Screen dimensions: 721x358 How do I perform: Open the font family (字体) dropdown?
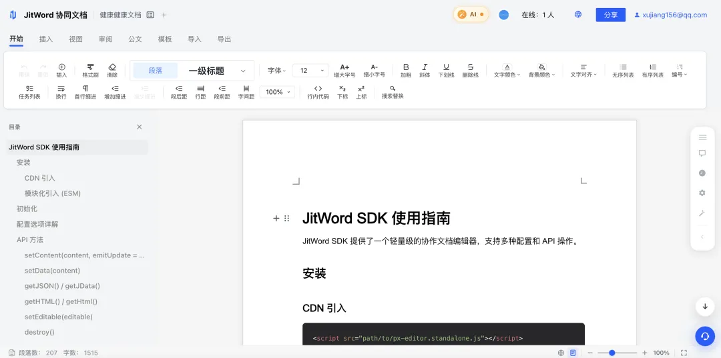[277, 71]
